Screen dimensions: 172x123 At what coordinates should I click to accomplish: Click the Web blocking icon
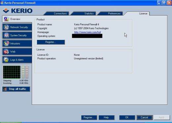pos(6,51)
